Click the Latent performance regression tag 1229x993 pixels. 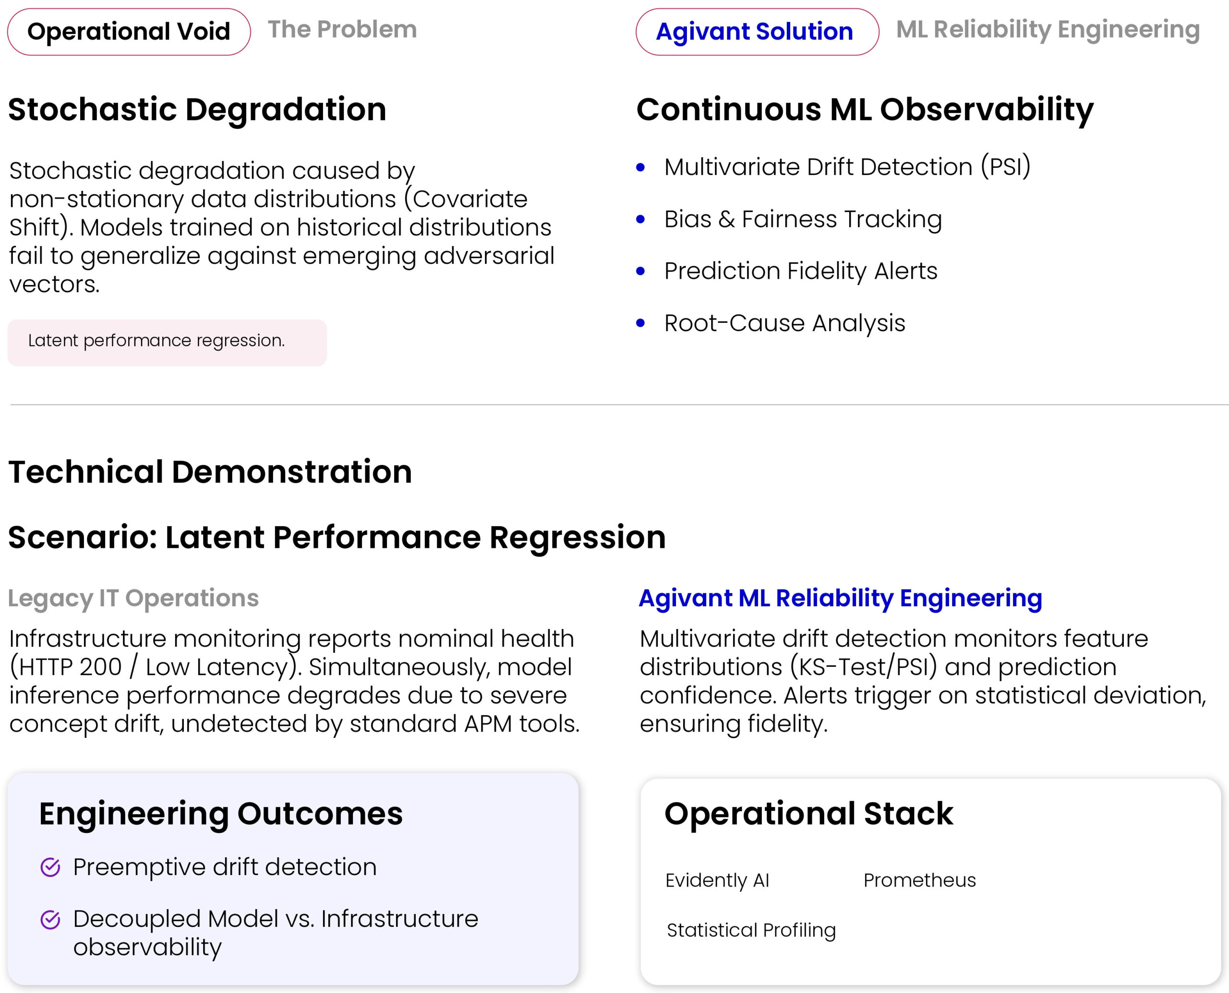click(x=167, y=342)
